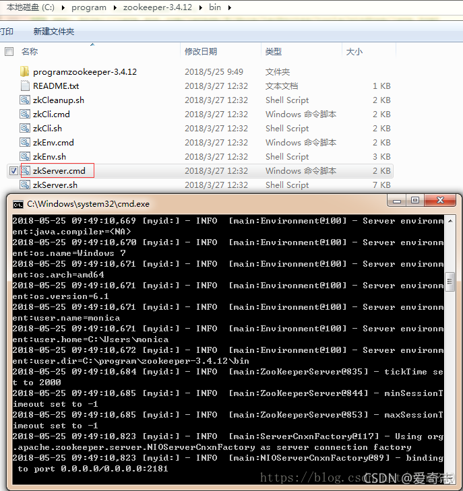Navigate to program folder in address bar

(x=89, y=7)
